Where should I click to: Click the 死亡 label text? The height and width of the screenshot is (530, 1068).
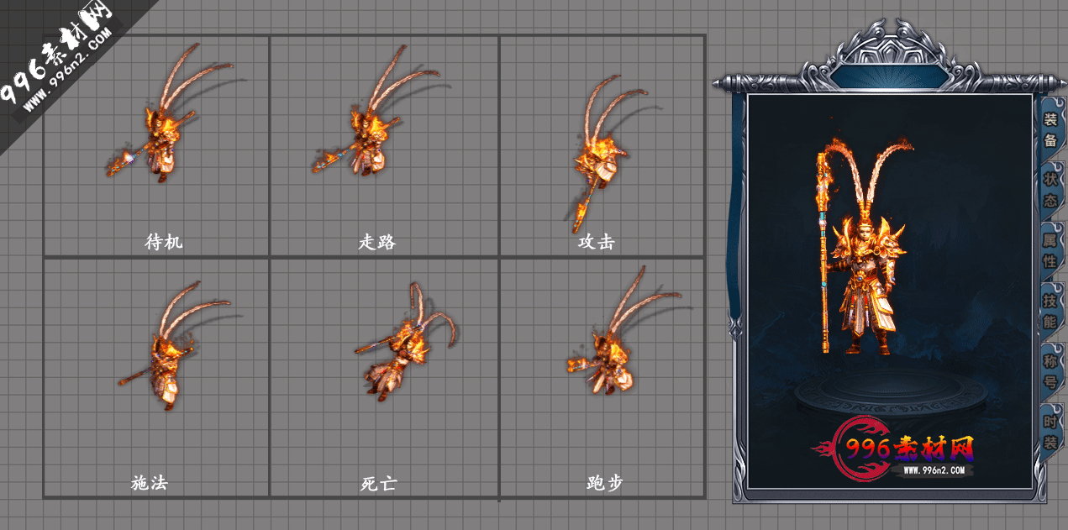(377, 484)
